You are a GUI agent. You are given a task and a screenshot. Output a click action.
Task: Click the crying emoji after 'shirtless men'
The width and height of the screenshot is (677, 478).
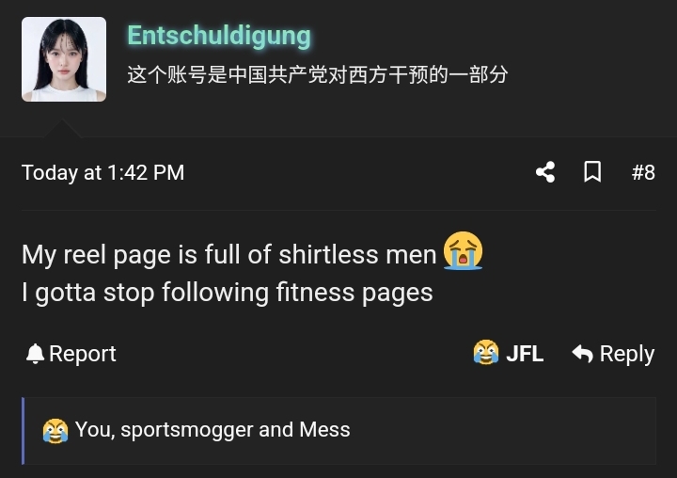[463, 250]
